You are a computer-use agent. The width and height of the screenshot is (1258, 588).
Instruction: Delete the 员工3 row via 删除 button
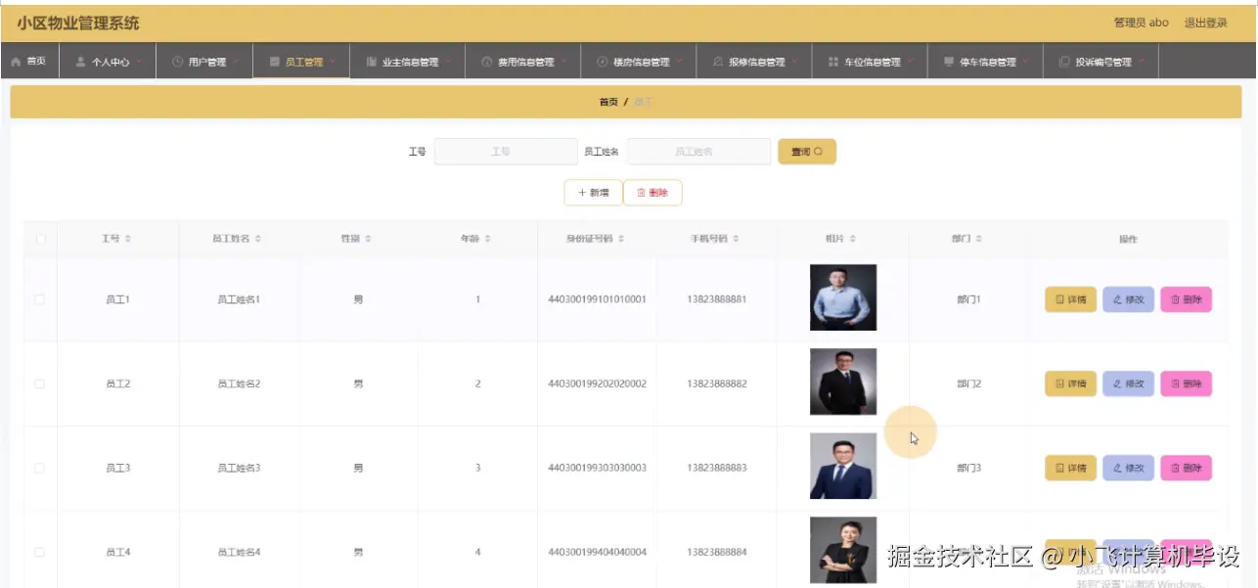point(1186,468)
